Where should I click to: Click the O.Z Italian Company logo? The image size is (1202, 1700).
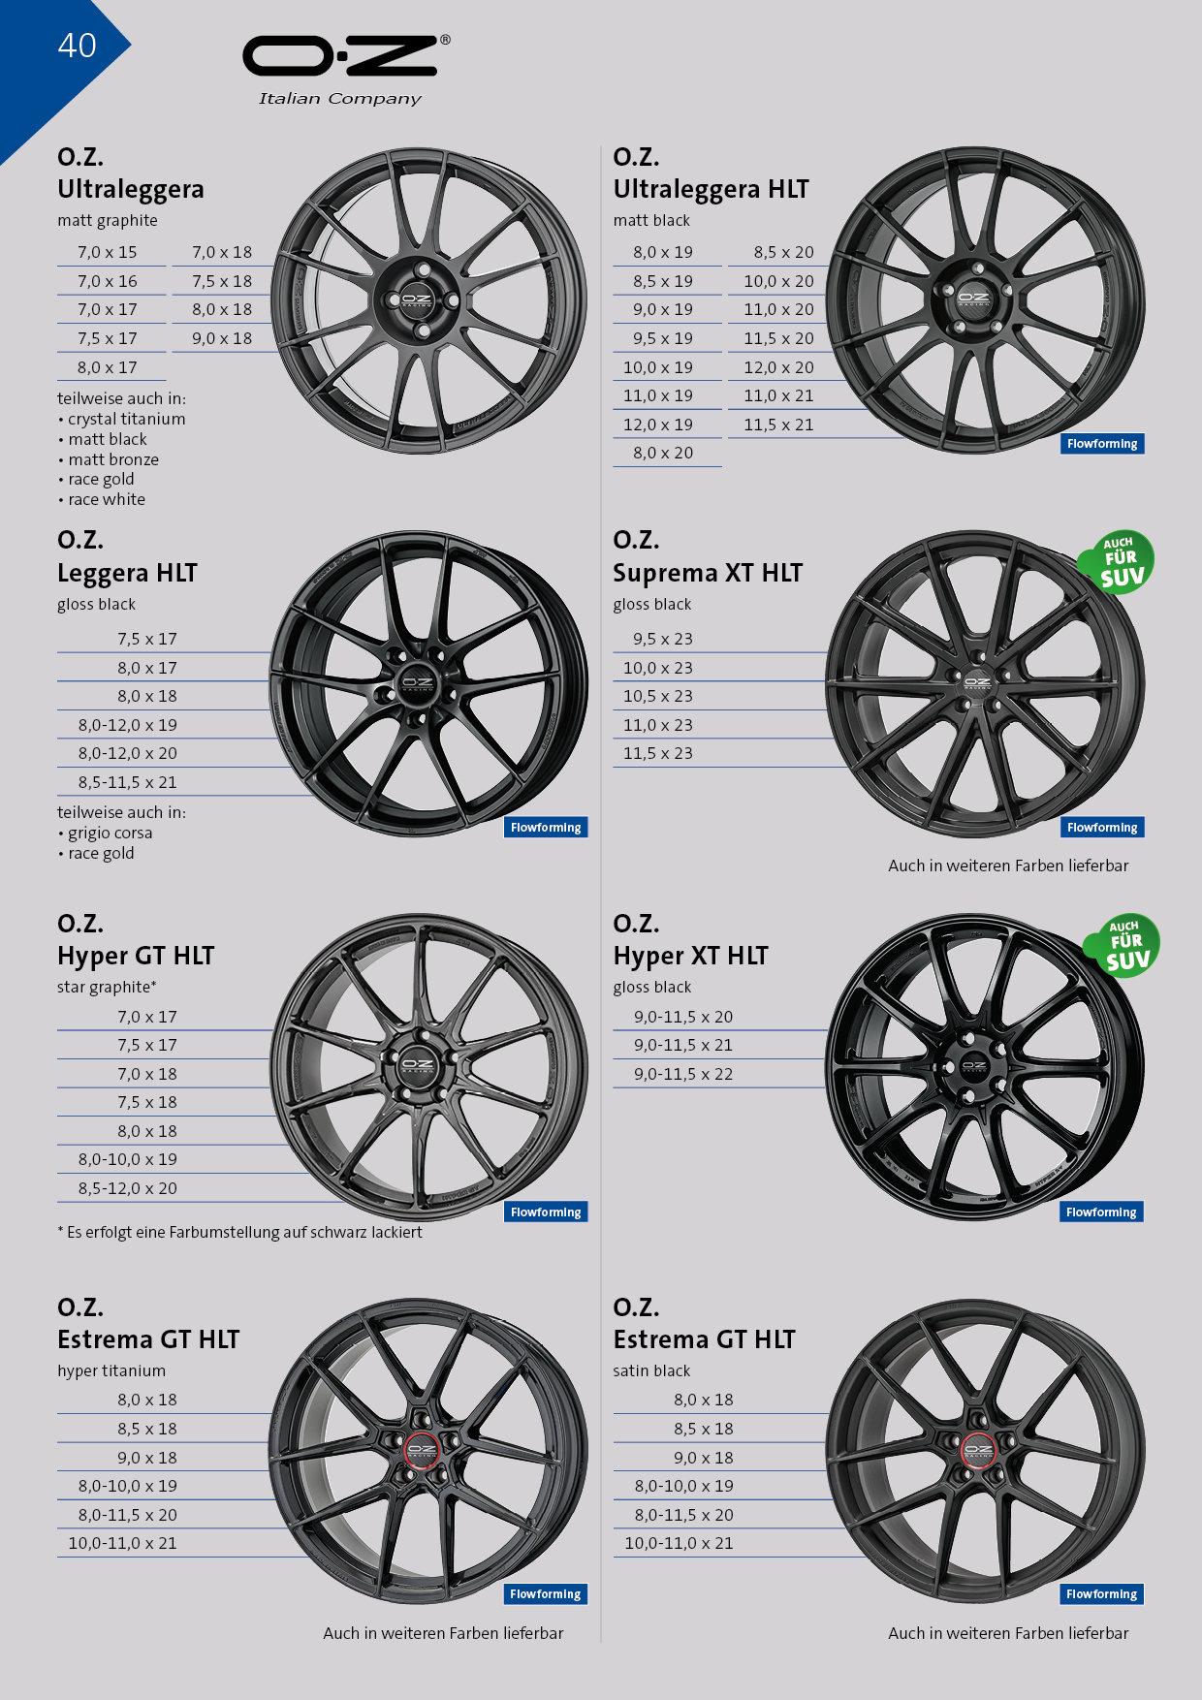(345, 70)
